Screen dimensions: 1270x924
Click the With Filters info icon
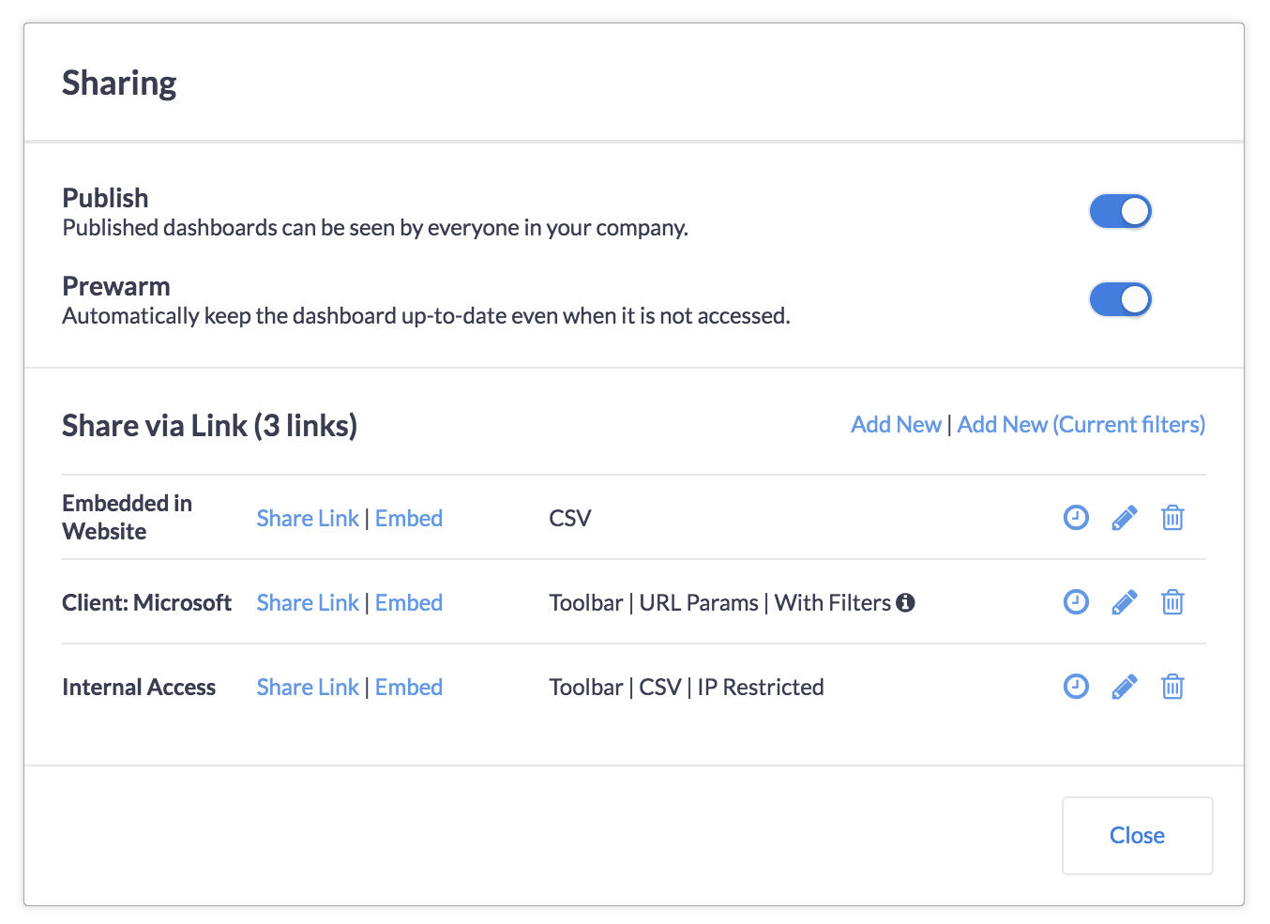(905, 602)
